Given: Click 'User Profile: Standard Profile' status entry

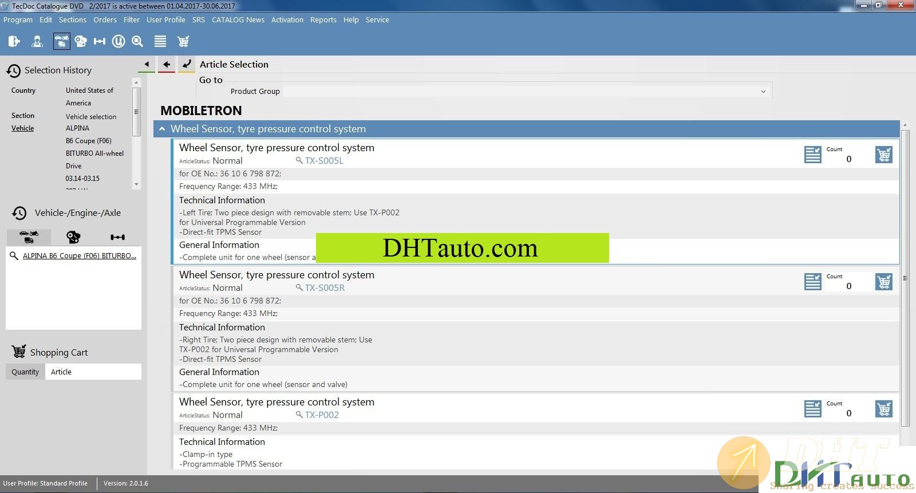Looking at the screenshot, I should point(45,483).
